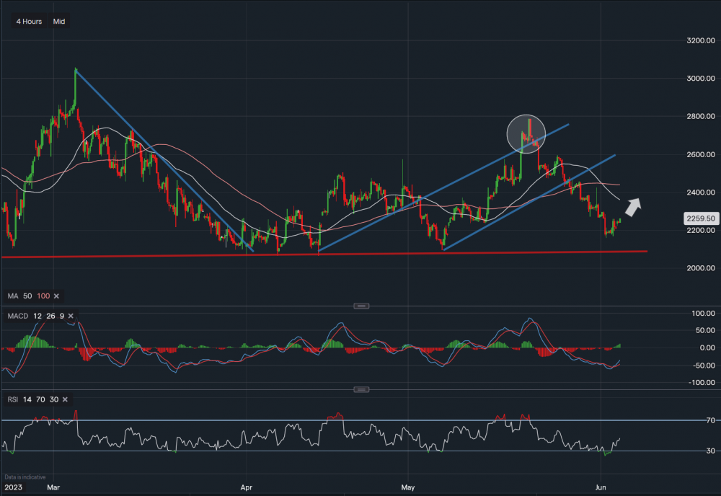Click the May label on time axis
The image size is (721, 496).
pyautogui.click(x=407, y=486)
